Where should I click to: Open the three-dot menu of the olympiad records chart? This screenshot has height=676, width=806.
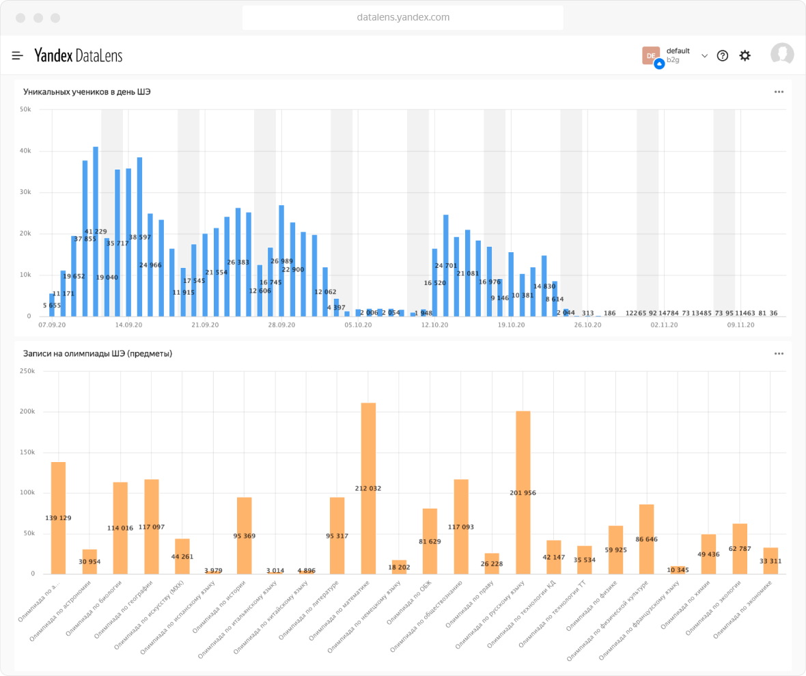[x=779, y=354]
